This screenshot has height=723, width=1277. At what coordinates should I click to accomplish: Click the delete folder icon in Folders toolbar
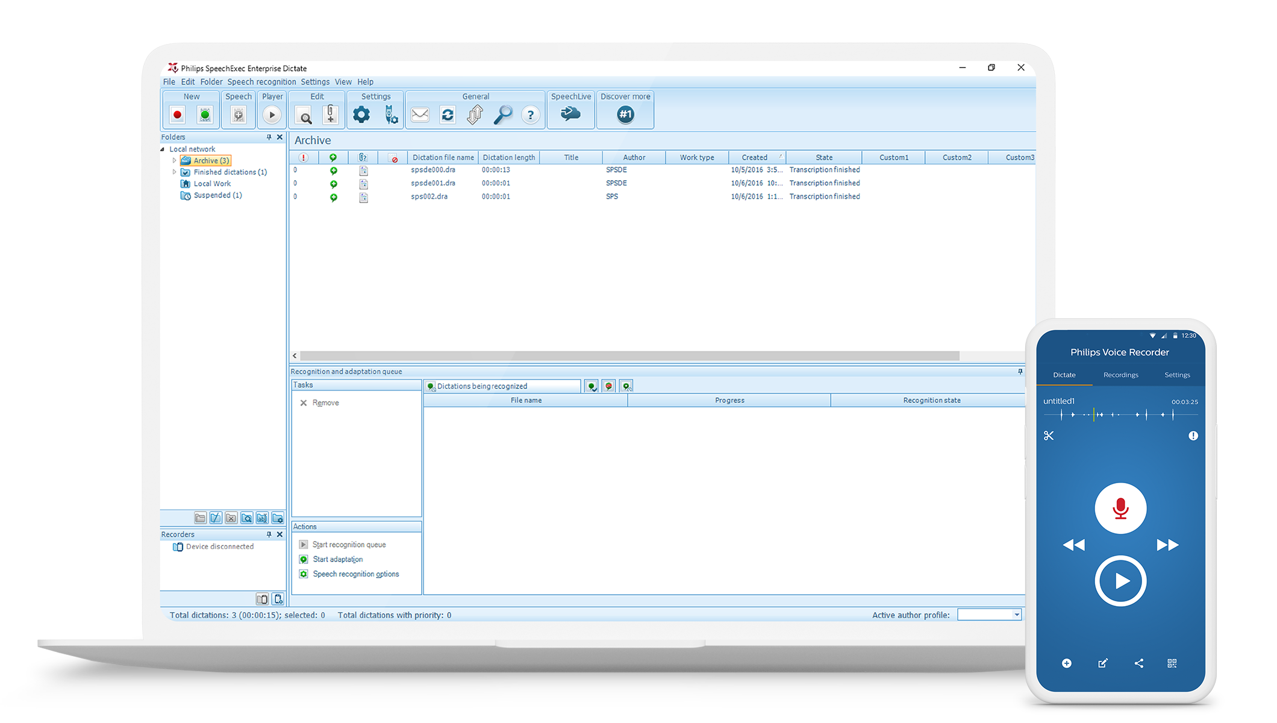231,518
